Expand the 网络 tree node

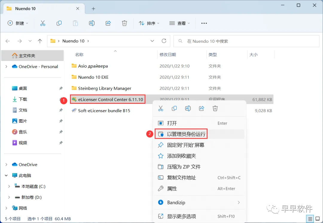pyautogui.click(x=6, y=208)
